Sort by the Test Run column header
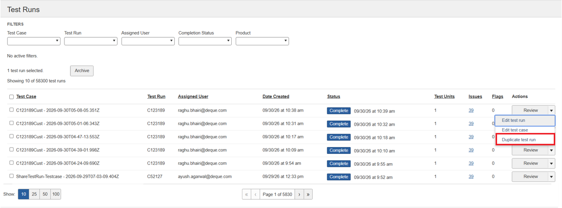The height and width of the screenshot is (208, 562). pyautogui.click(x=156, y=96)
